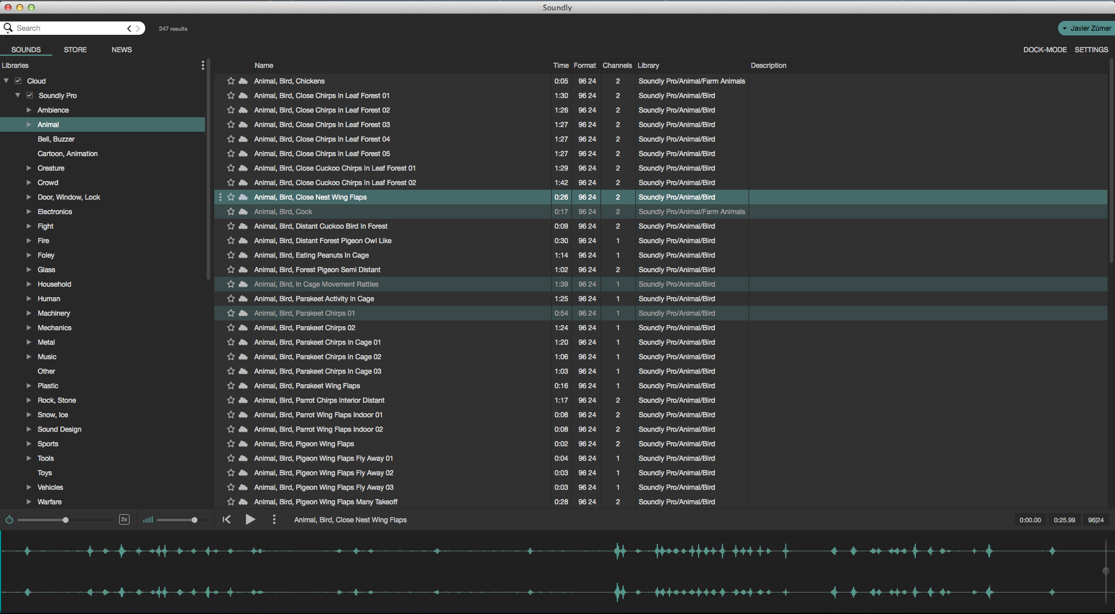
Task: Expand the Creature category
Action: point(28,168)
